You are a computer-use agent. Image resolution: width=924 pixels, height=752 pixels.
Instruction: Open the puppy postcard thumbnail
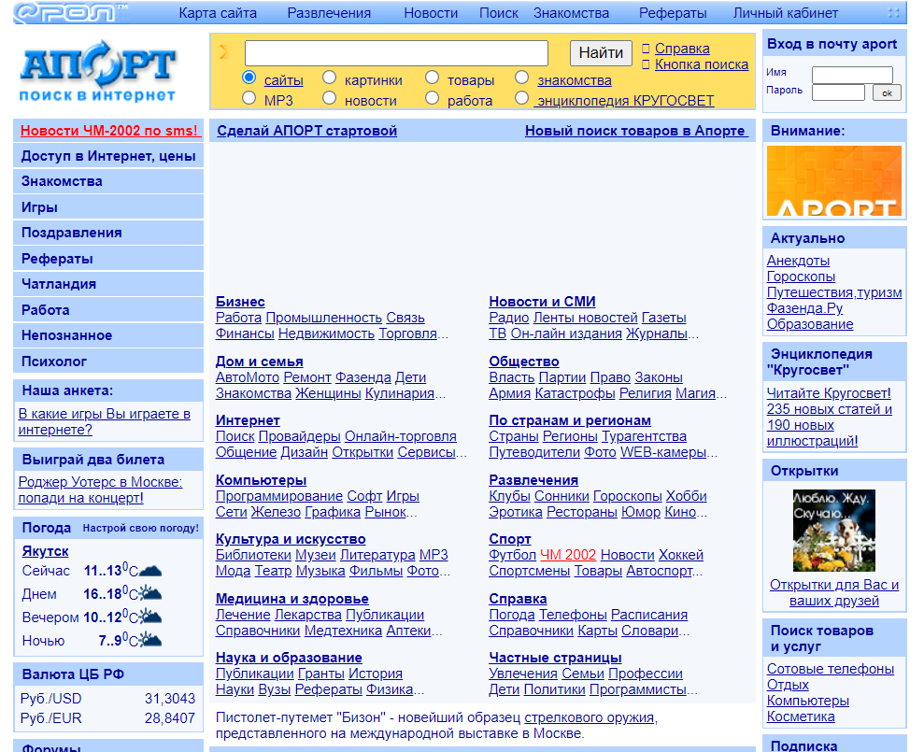pyautogui.click(x=833, y=531)
